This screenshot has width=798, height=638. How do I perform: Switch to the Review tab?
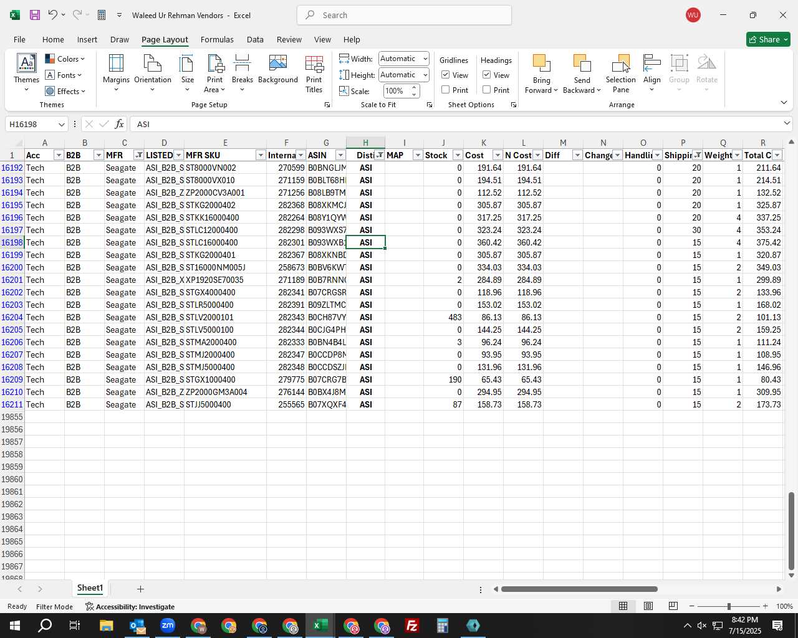coord(289,39)
